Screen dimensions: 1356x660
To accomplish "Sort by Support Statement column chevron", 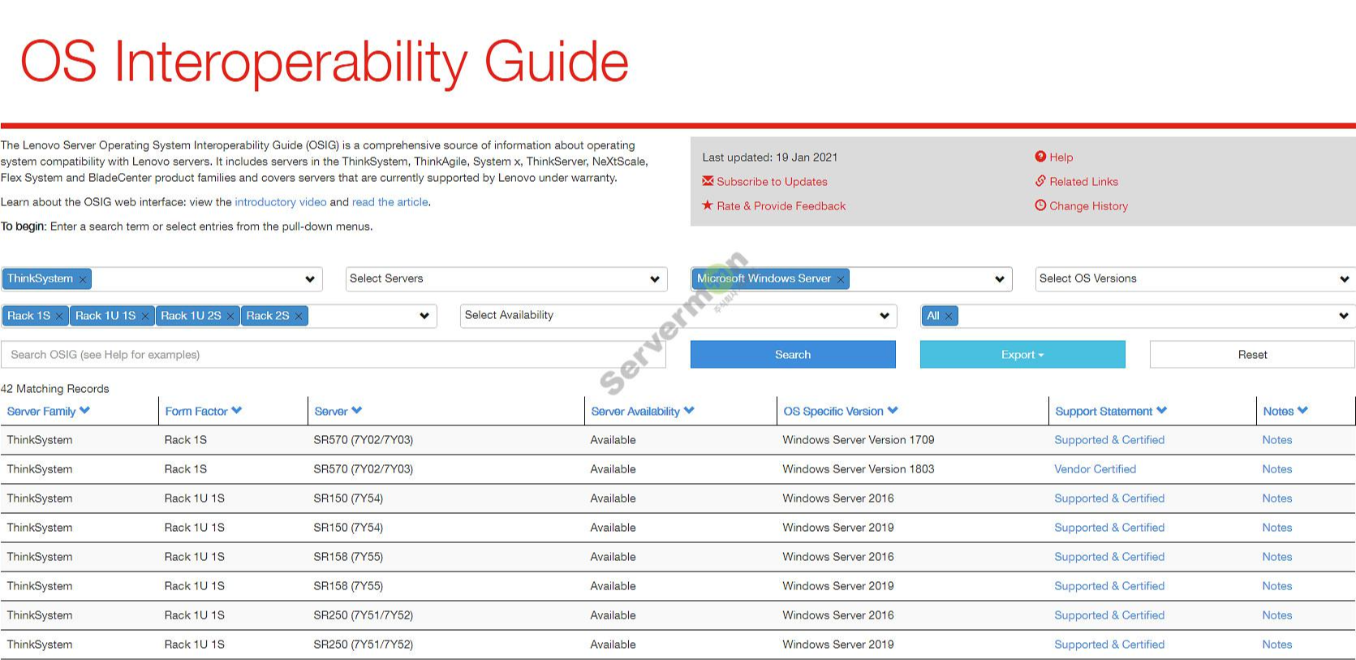I will point(1162,411).
